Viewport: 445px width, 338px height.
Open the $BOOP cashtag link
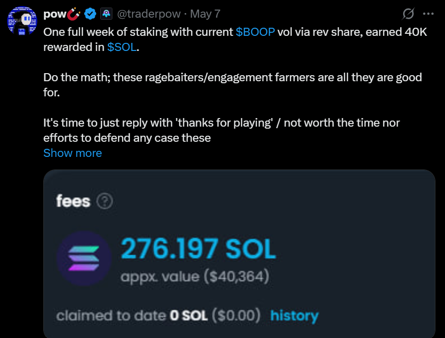coord(255,32)
